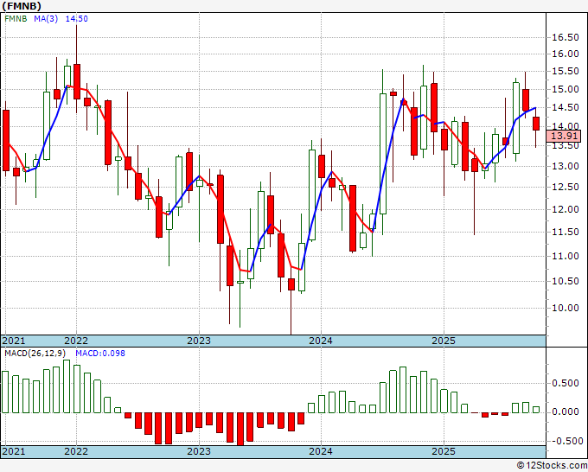
Task: Select the 11.50 price axis label
Action: click(566, 232)
